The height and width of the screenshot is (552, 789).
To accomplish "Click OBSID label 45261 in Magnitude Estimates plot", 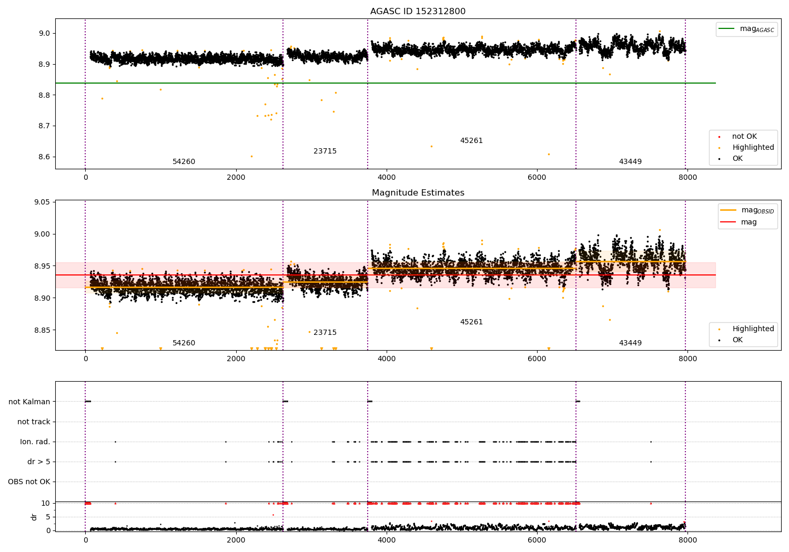I will point(471,322).
